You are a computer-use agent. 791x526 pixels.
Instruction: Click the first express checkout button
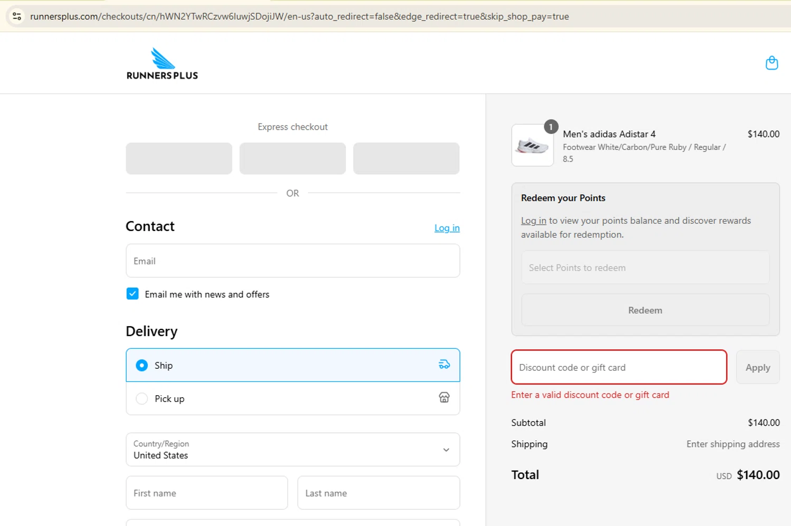(179, 158)
